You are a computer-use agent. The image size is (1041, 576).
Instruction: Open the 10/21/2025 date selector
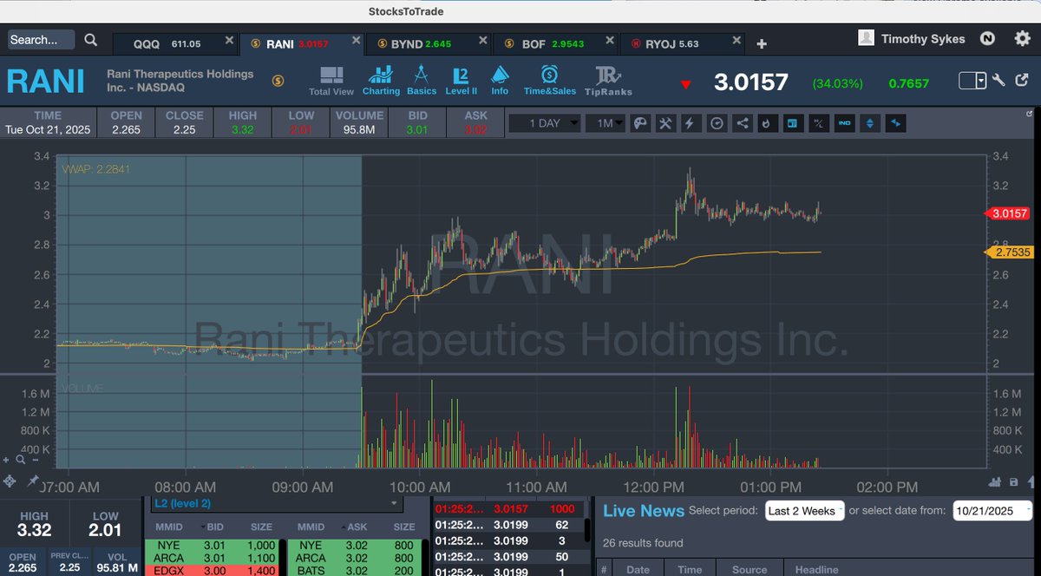[992, 511]
